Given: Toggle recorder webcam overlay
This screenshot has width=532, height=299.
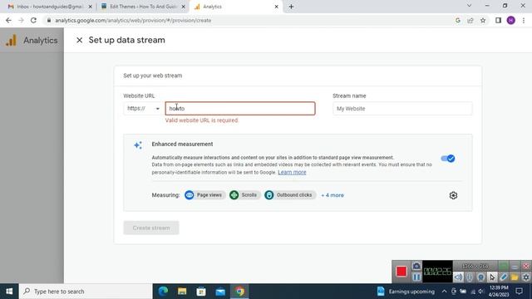Looking at the screenshot, I should [x=480, y=277].
